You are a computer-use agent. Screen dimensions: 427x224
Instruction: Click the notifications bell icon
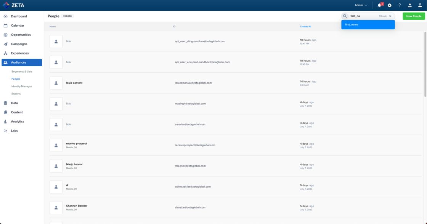pyautogui.click(x=379, y=5)
